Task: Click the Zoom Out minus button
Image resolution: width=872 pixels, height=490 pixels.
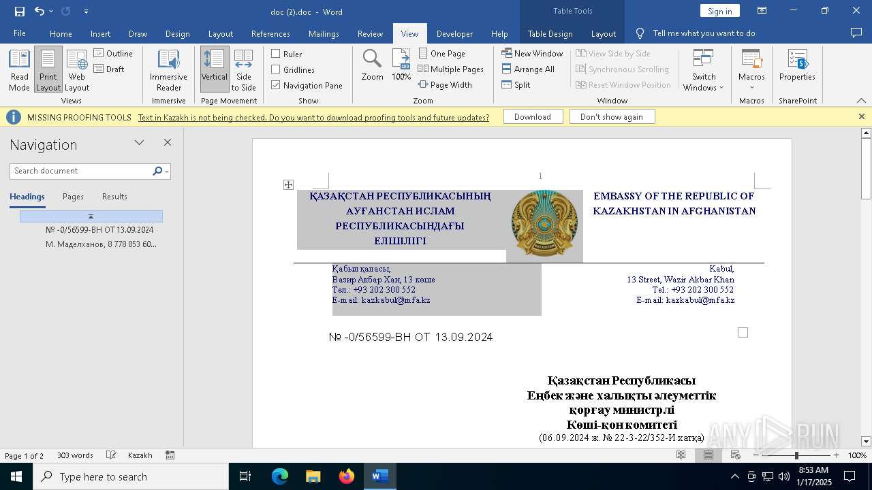Action: [756, 455]
